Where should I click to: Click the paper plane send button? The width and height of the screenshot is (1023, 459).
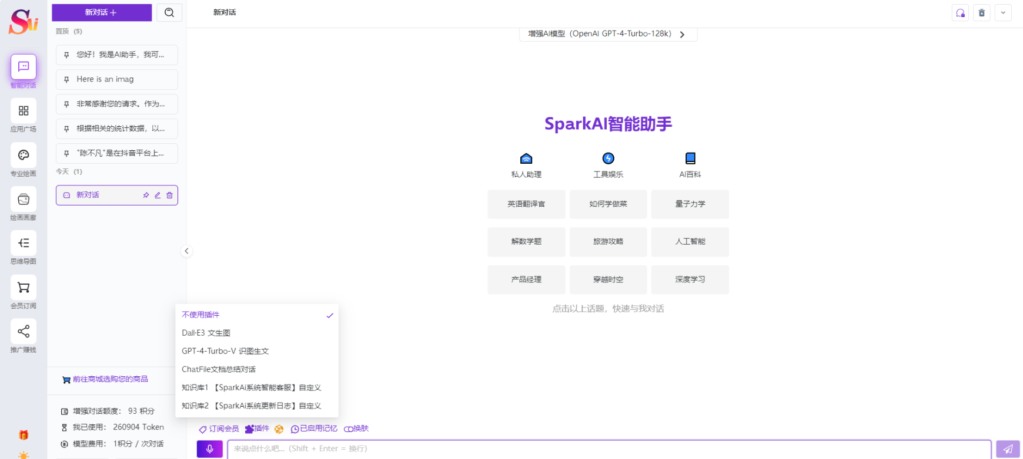tap(1008, 449)
